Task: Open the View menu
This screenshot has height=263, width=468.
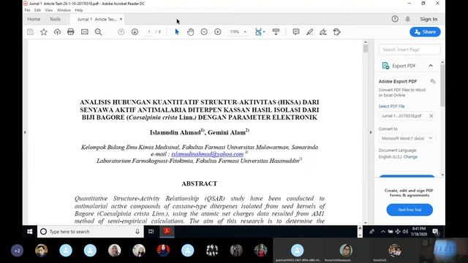Action: [x=49, y=10]
